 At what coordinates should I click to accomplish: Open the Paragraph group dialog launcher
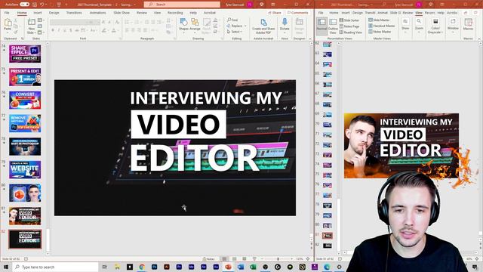click(174, 39)
